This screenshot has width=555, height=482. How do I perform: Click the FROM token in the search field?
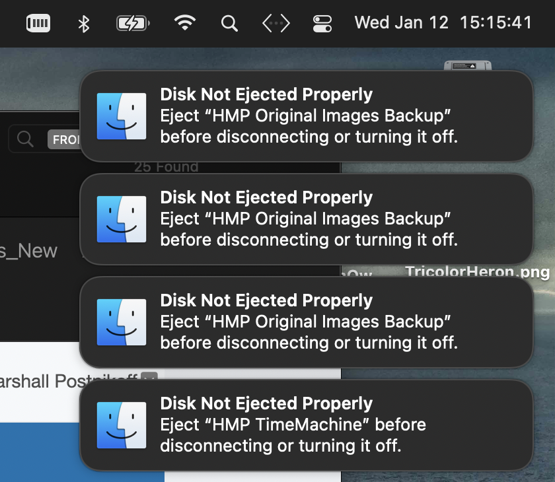pos(67,139)
